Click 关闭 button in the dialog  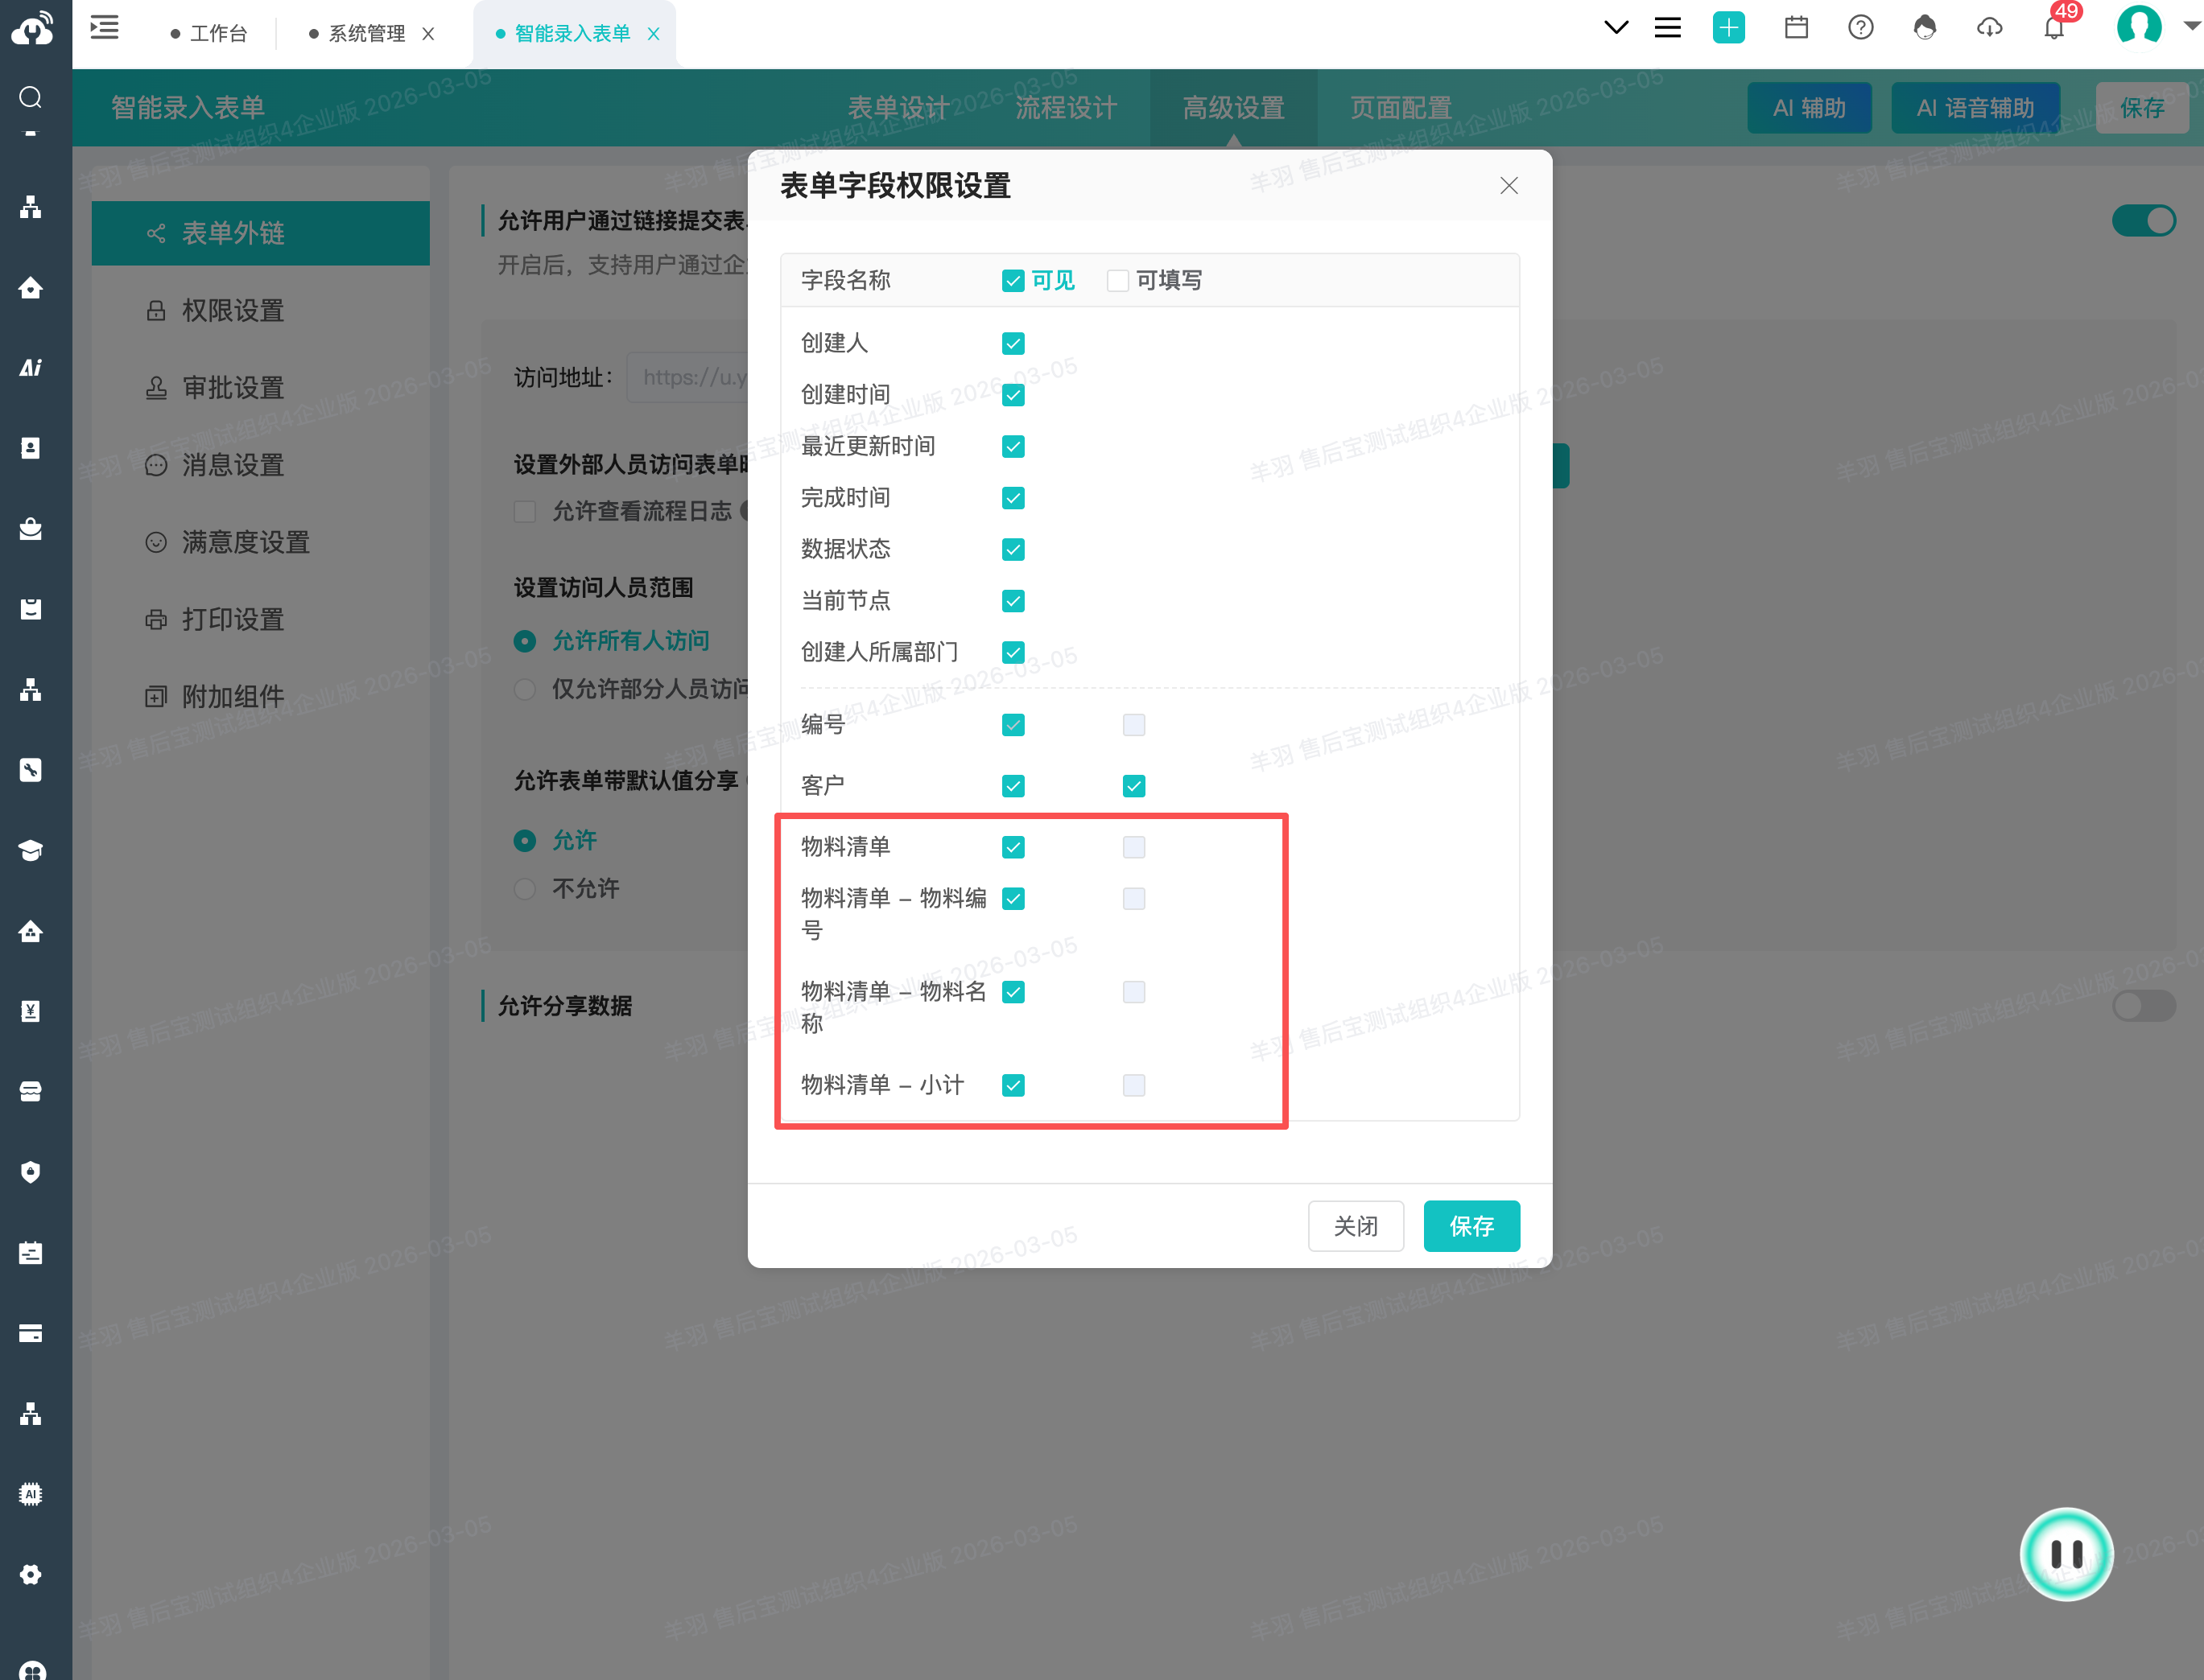click(x=1355, y=1226)
